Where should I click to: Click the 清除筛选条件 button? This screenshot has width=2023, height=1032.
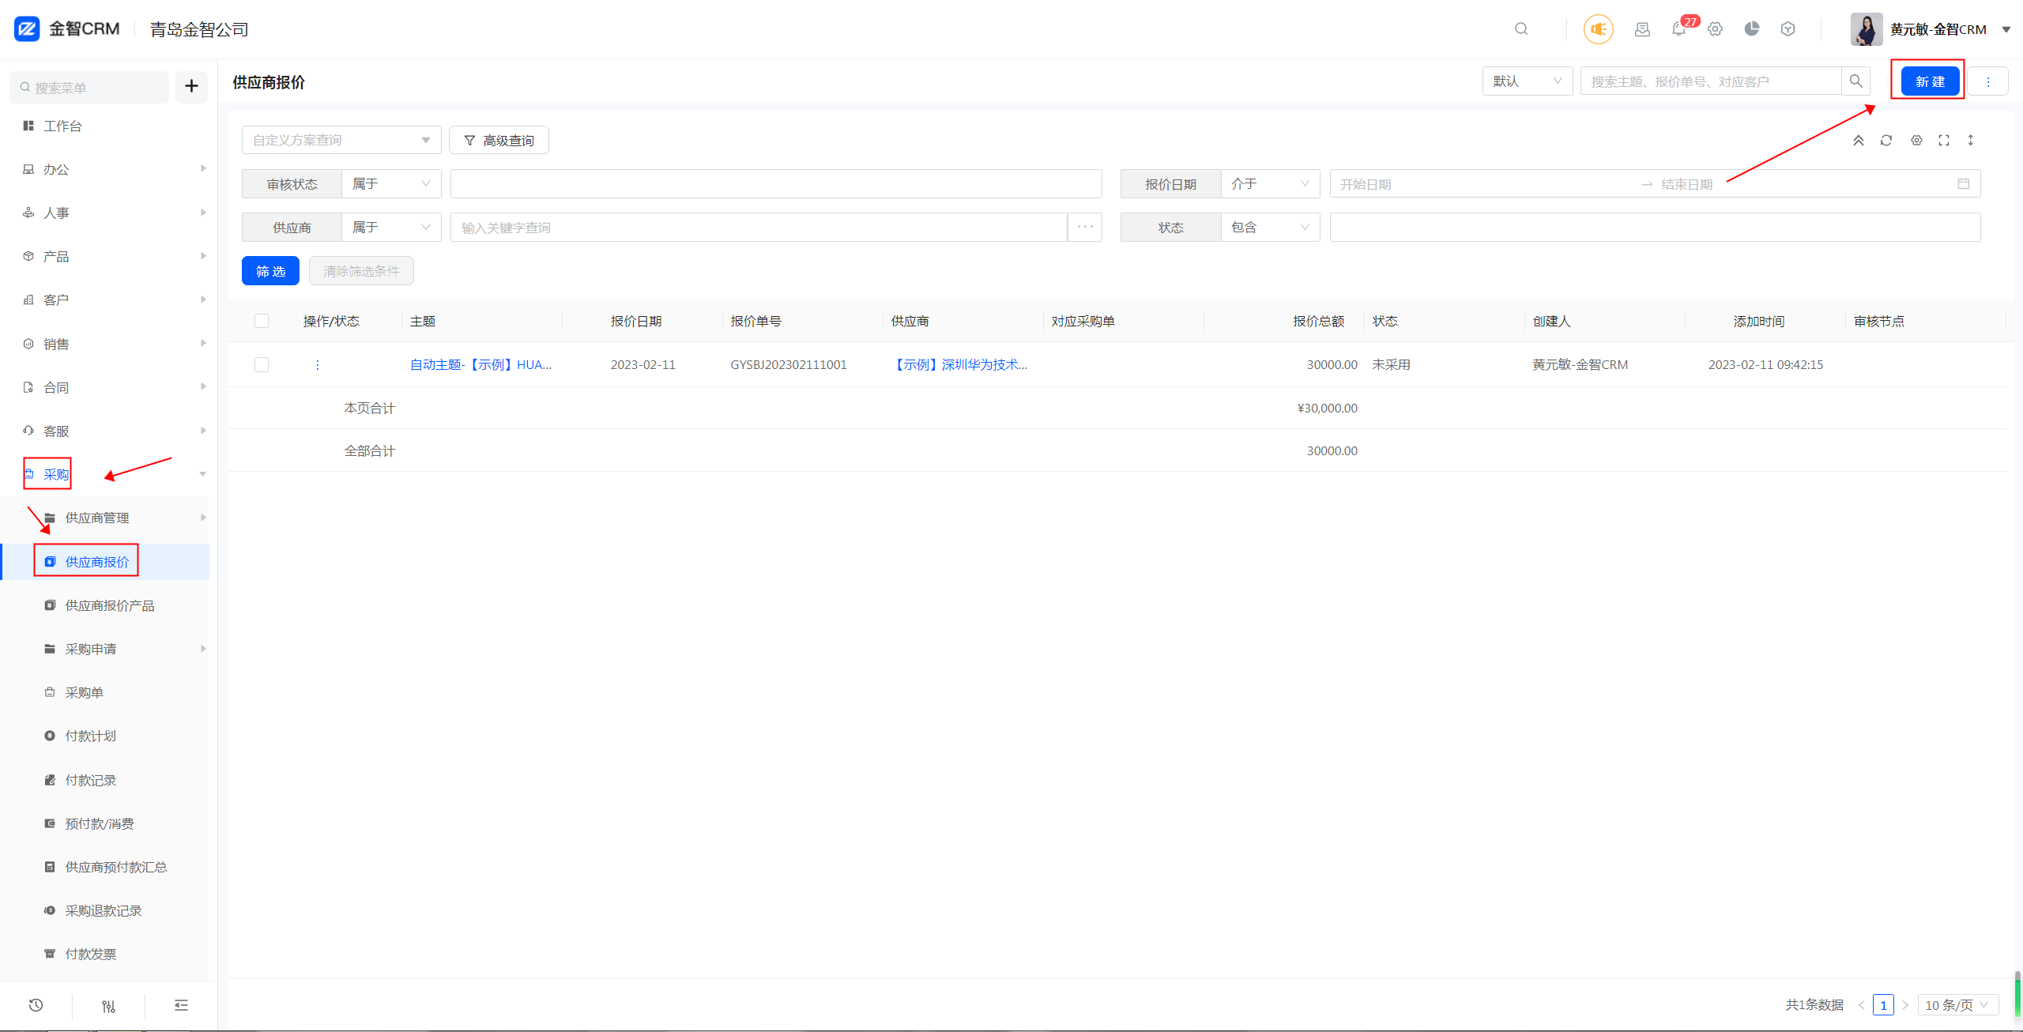[361, 271]
